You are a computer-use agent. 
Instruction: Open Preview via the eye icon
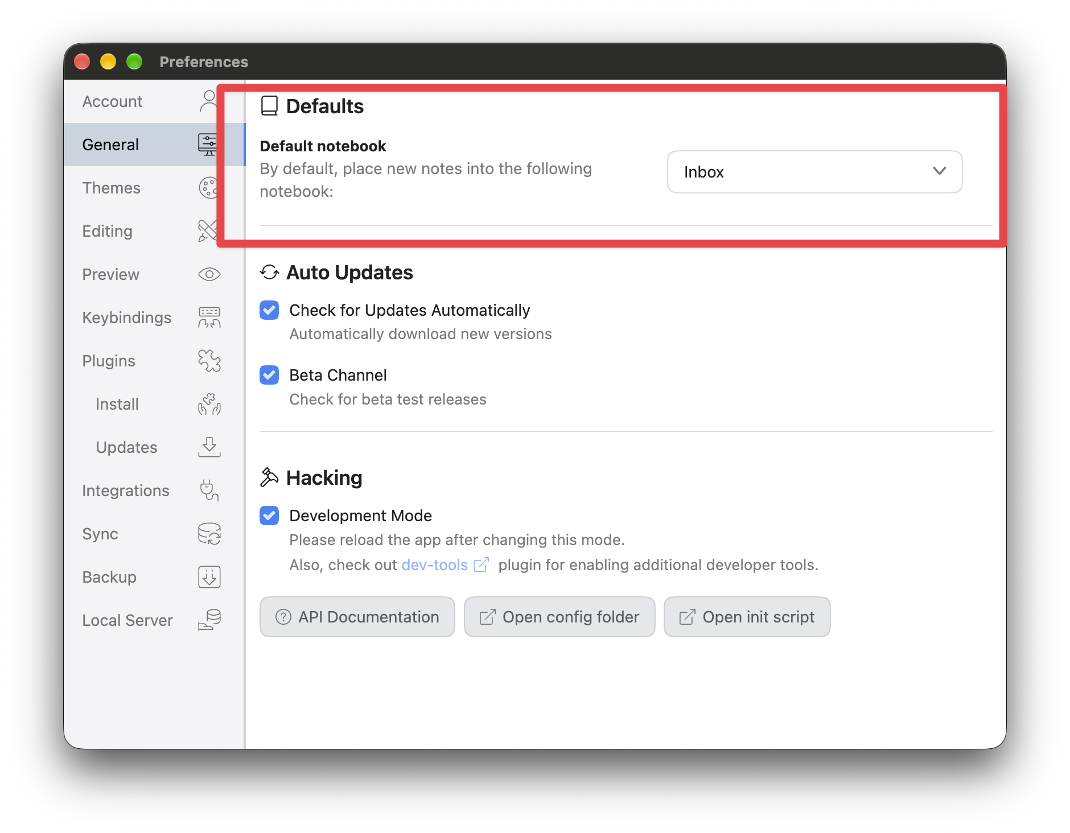[209, 274]
